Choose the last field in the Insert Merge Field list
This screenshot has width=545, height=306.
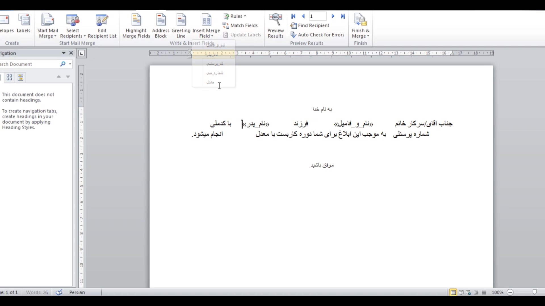210,82
